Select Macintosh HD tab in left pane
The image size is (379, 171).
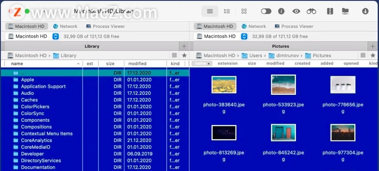[x=27, y=27]
